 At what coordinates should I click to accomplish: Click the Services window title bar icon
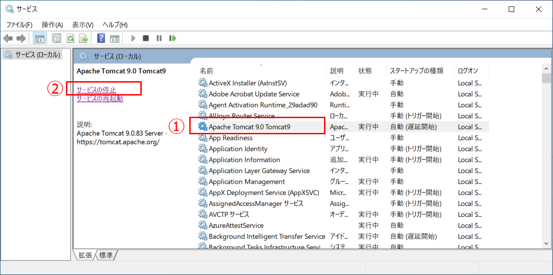coord(9,10)
